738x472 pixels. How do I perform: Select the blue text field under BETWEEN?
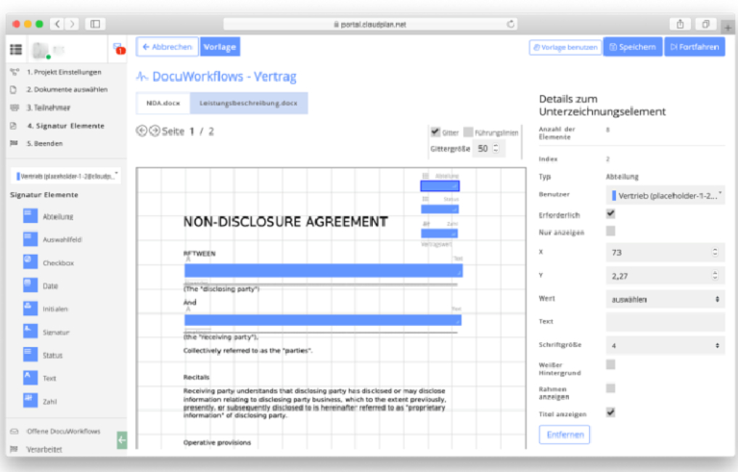(324, 270)
